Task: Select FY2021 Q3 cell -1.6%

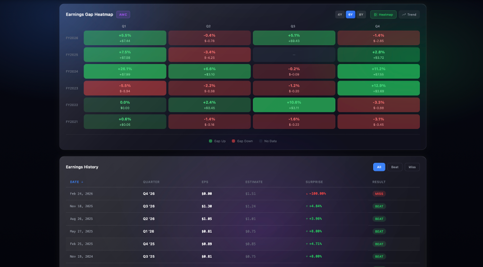Action: (x=294, y=122)
